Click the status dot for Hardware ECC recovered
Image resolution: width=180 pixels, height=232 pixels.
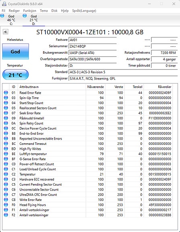(6, 179)
